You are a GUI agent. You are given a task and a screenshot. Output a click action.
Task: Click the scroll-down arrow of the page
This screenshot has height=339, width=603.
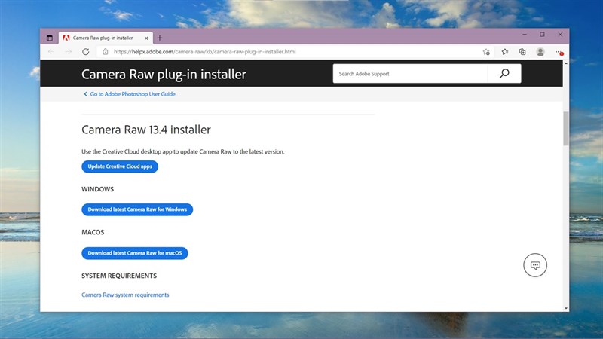(566, 308)
